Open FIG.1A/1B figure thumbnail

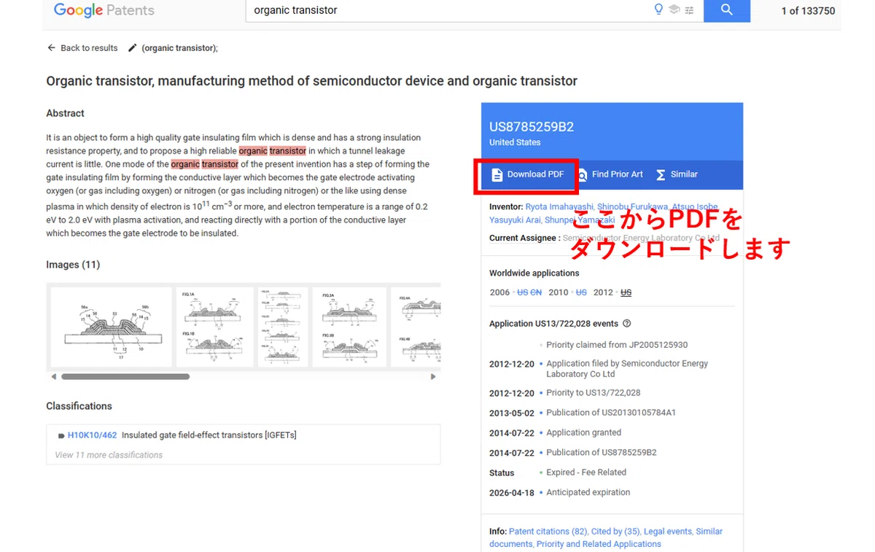click(215, 327)
